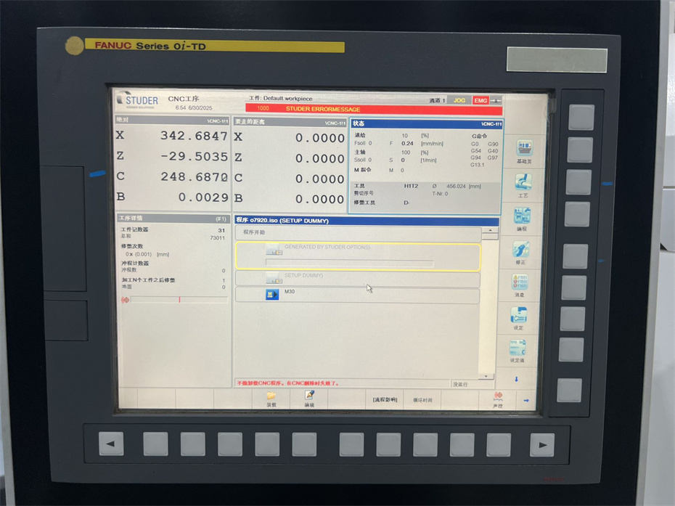Select the 程序开始 program start row
Screen dimensions: 675x506
[358, 233]
